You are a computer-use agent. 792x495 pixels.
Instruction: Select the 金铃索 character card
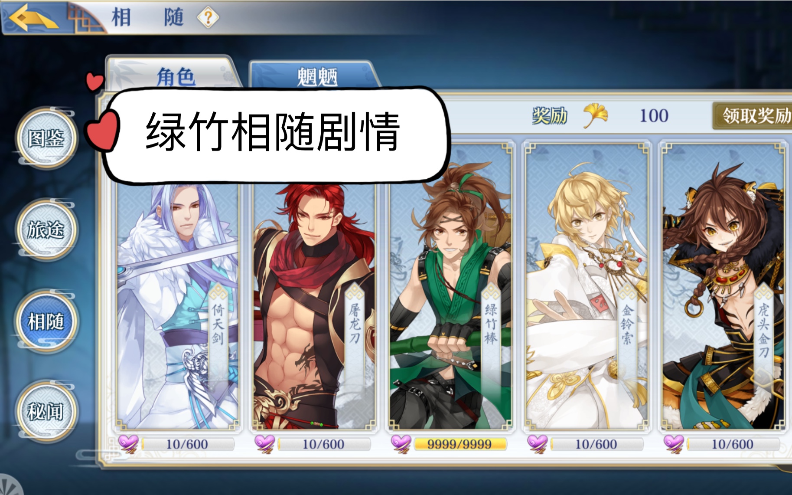click(587, 286)
